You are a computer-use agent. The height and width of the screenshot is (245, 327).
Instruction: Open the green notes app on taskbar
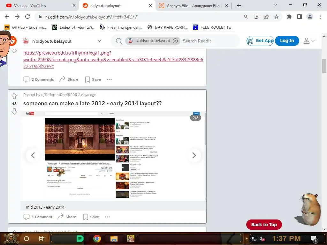[x=80, y=239]
